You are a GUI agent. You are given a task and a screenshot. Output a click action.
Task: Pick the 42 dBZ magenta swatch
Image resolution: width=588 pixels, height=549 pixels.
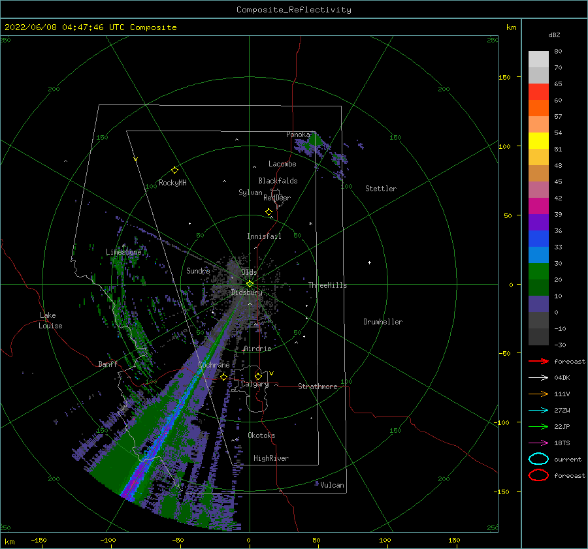pyautogui.click(x=538, y=206)
